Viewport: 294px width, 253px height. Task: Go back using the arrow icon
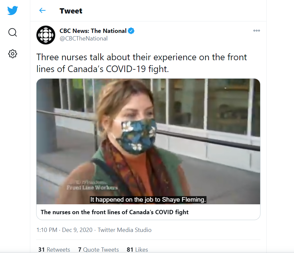(42, 11)
